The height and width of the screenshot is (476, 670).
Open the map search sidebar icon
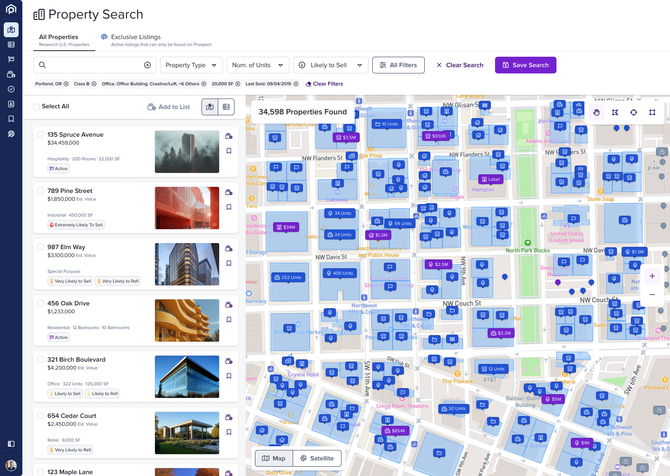point(11,30)
